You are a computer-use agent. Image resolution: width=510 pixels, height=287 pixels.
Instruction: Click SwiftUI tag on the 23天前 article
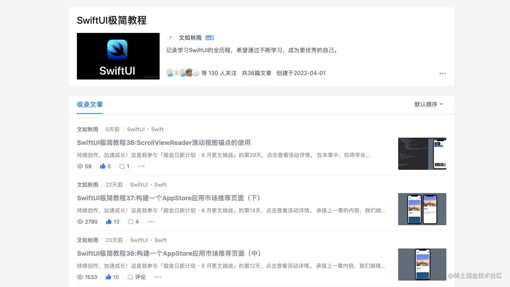(139, 240)
